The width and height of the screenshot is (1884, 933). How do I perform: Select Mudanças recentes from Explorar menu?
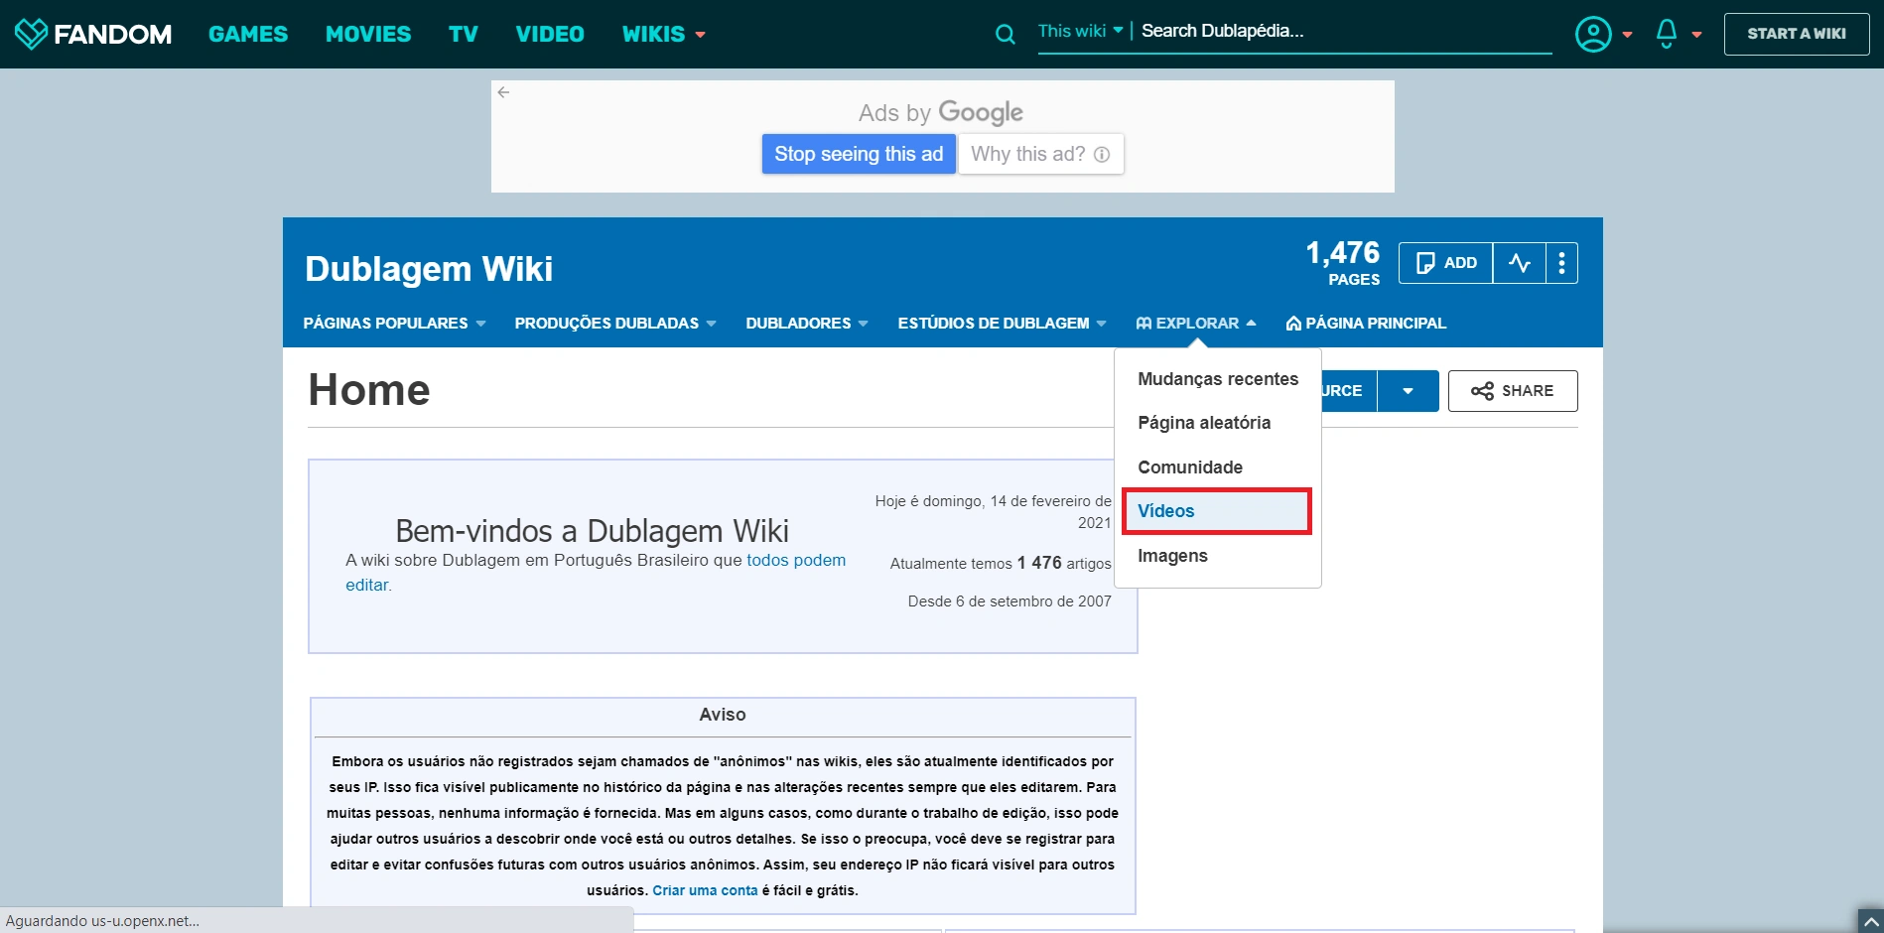[x=1218, y=379]
